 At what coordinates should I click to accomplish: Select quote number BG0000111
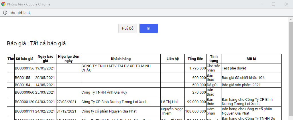pyautogui.click(x=24, y=111)
